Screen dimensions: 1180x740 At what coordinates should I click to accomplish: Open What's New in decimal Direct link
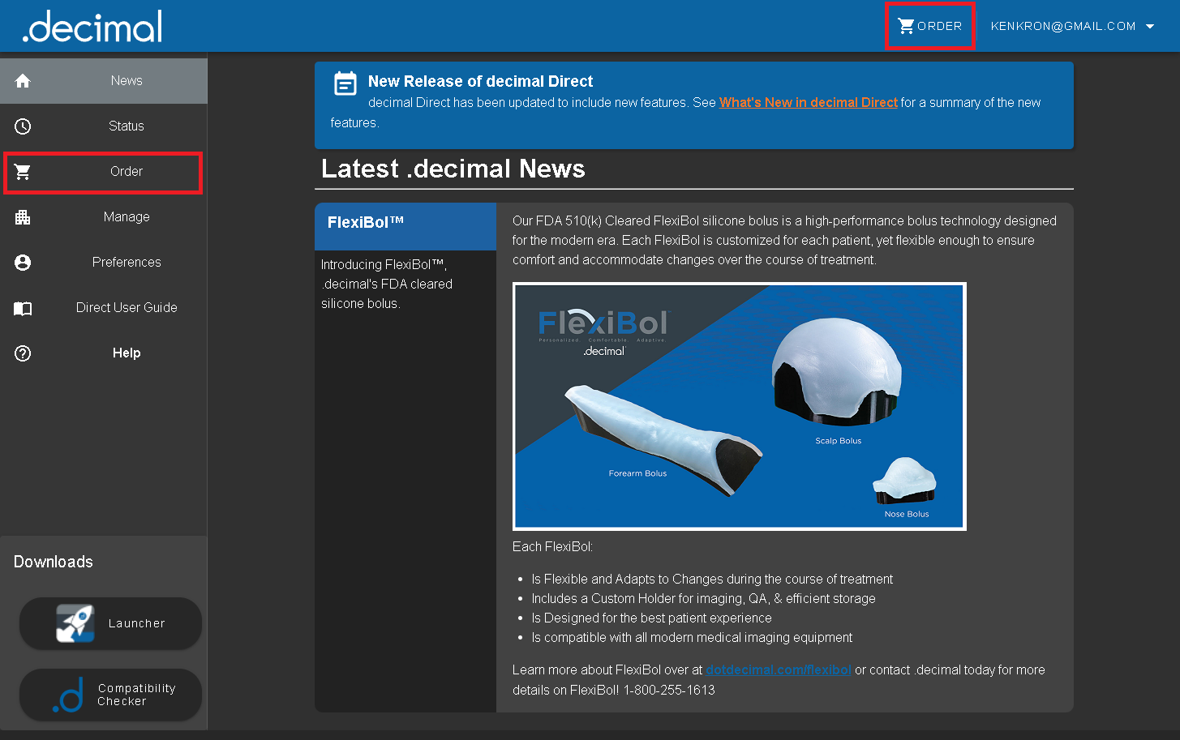click(808, 102)
